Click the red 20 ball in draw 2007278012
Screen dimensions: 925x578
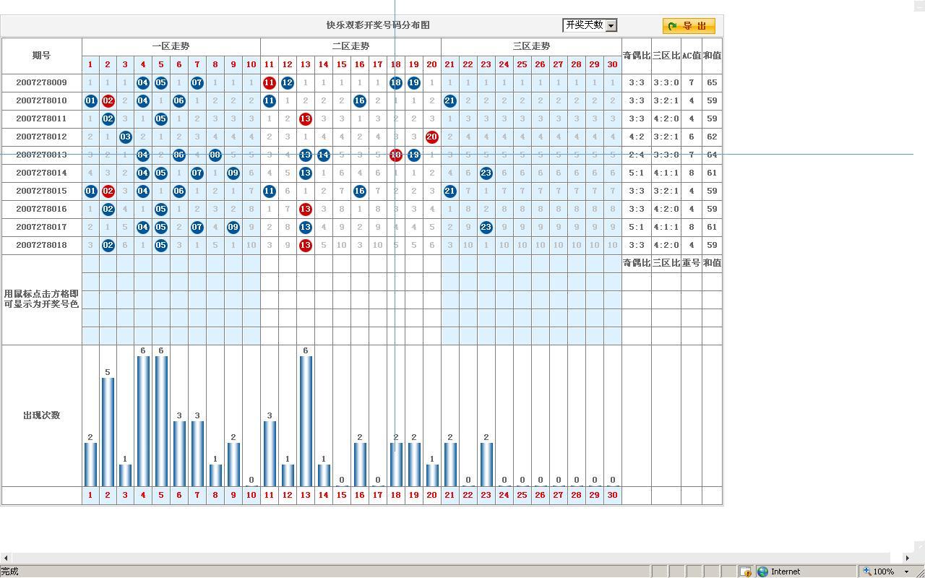coord(432,137)
